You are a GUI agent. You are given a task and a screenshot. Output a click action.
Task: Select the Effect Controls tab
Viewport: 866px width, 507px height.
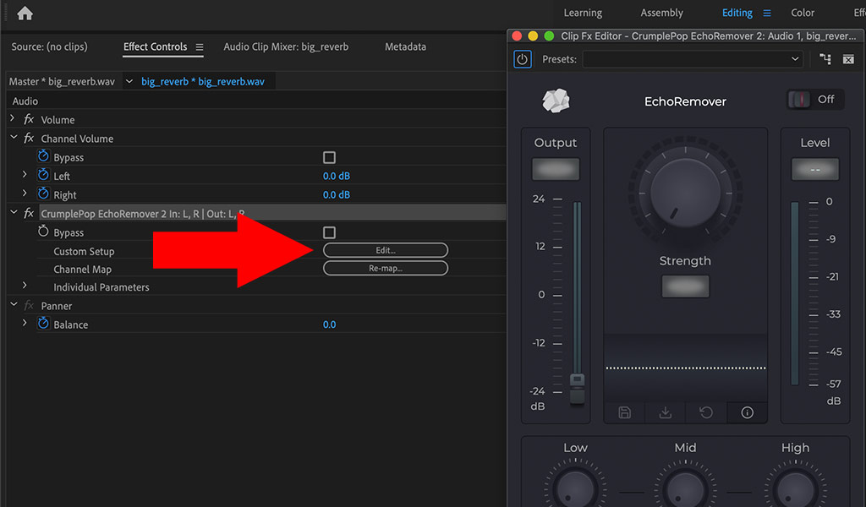(x=156, y=46)
